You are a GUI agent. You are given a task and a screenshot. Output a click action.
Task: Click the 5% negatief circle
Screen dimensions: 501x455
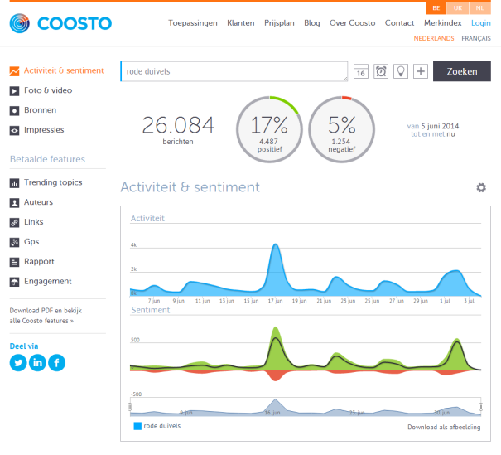tap(341, 129)
